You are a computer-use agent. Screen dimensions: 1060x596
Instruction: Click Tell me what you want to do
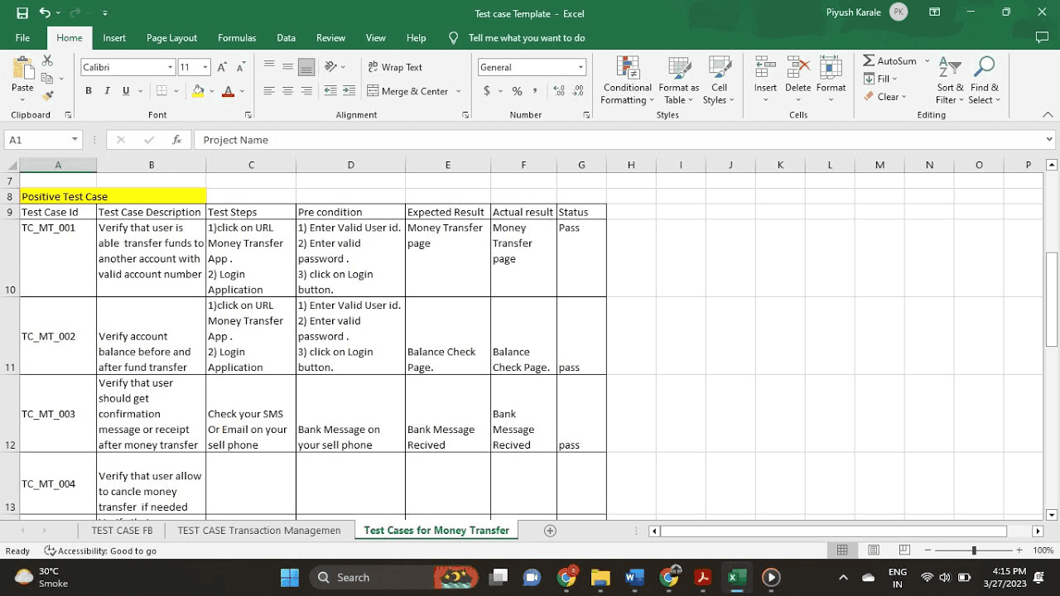point(527,37)
